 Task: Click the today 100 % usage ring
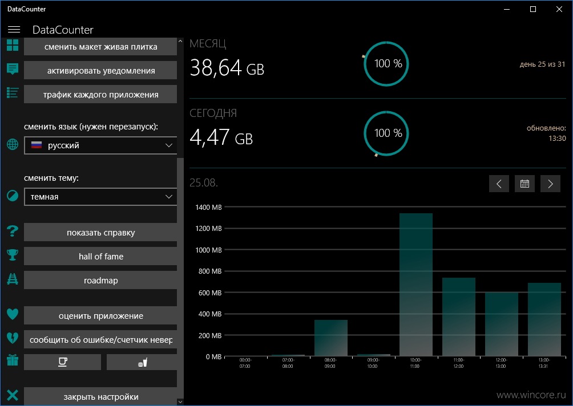386,133
